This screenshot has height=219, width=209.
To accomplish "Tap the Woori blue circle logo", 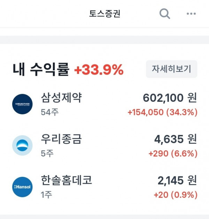I will click(x=22, y=145).
